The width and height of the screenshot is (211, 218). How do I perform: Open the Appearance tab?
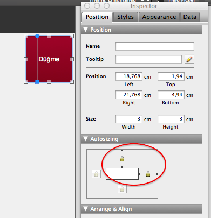(x=159, y=17)
